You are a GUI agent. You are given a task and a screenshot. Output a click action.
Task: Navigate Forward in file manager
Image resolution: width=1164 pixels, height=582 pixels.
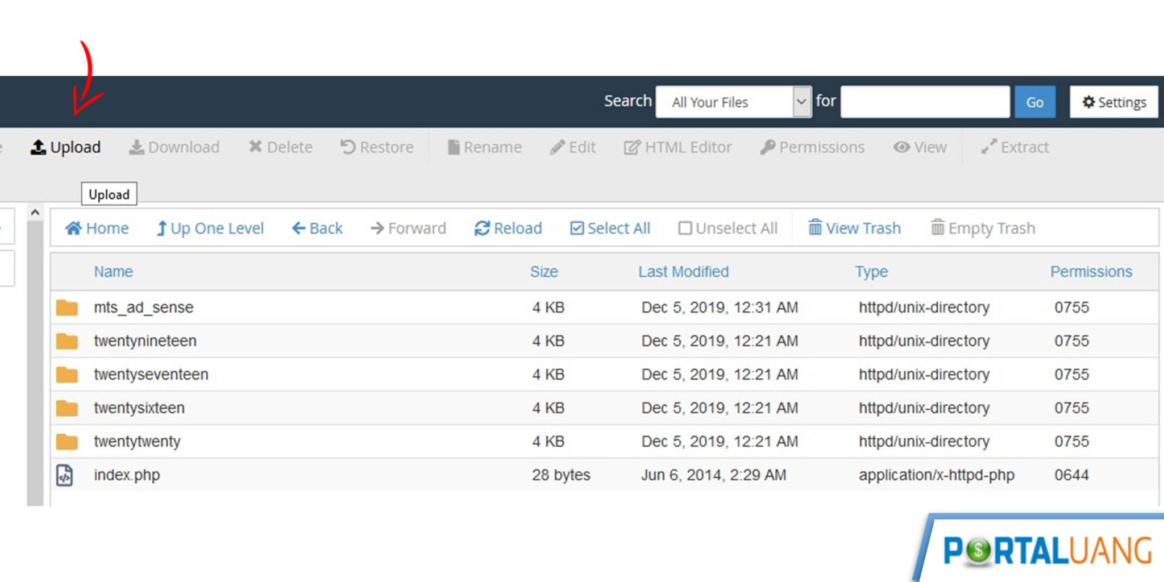(408, 228)
